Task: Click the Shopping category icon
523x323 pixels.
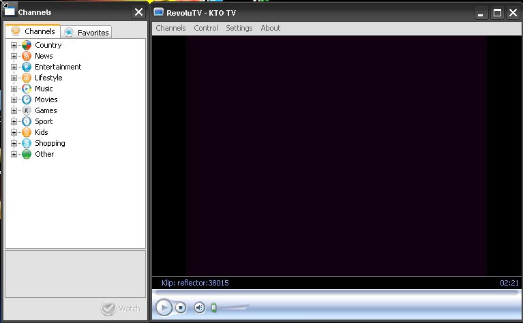Action: [x=27, y=143]
